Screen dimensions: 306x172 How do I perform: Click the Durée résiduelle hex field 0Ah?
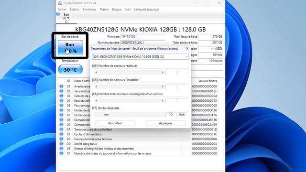182,115
